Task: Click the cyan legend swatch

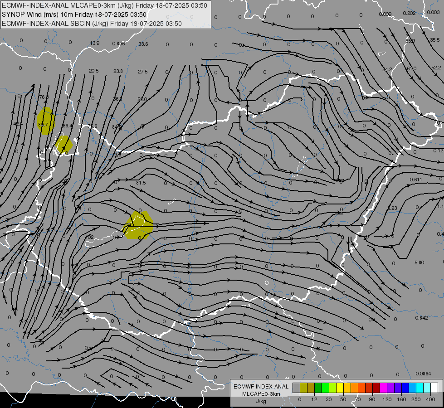Action: click(420, 388)
